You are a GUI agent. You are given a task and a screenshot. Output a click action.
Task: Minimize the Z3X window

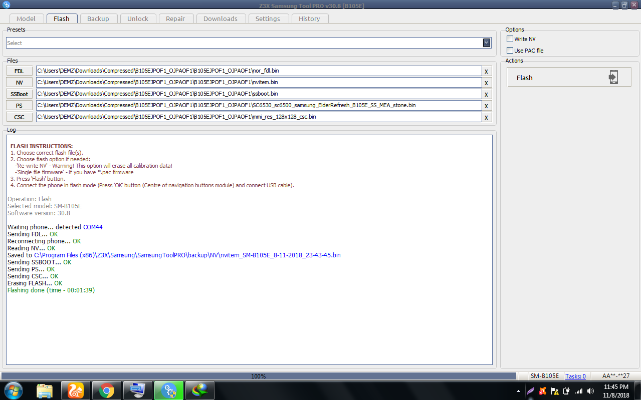615,5
